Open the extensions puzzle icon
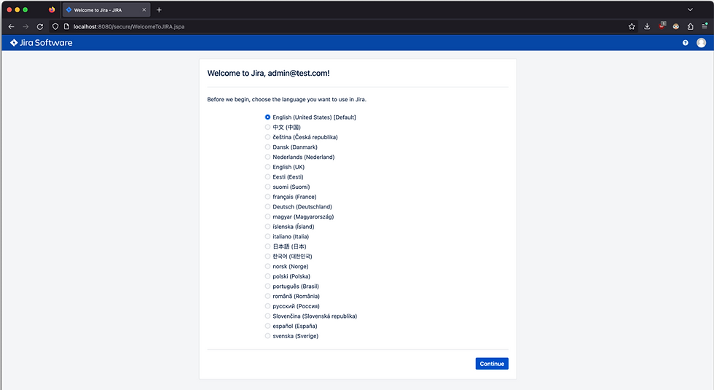The image size is (714, 390). [691, 26]
